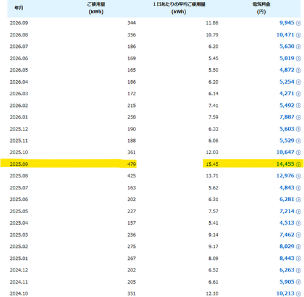
Task: Click the 13.71 daily average value
Action: click(212, 176)
